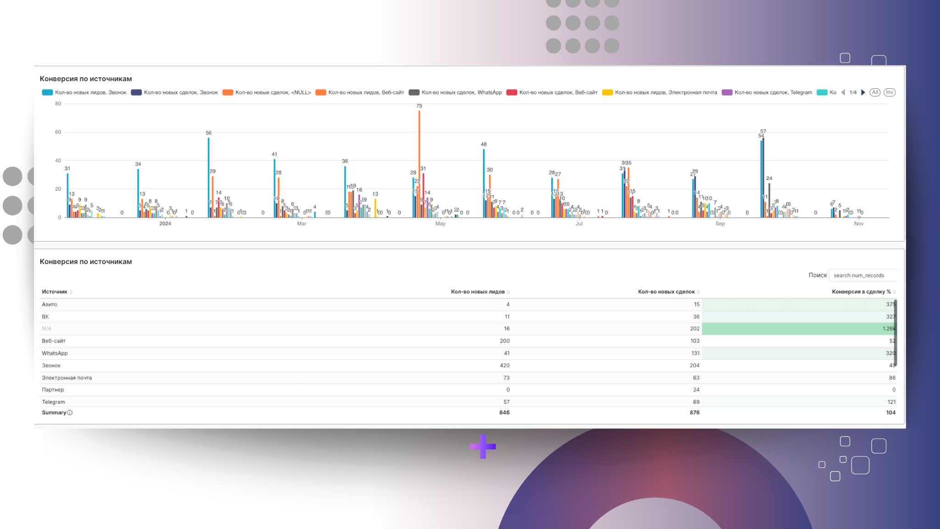Viewport: 940px width, 529px height.
Task: Toggle 'Кол-во новых лидов, Электронная почта' series
Action: pyautogui.click(x=666, y=92)
